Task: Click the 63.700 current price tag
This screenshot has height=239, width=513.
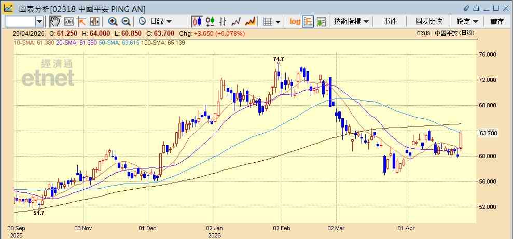Action: click(489, 133)
